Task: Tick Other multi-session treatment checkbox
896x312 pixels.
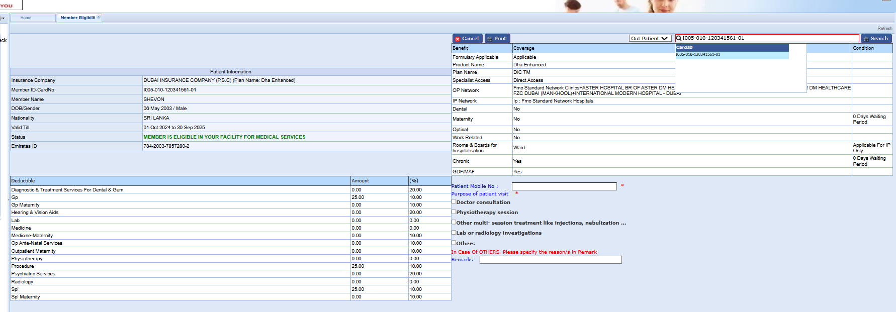Action: tap(454, 222)
